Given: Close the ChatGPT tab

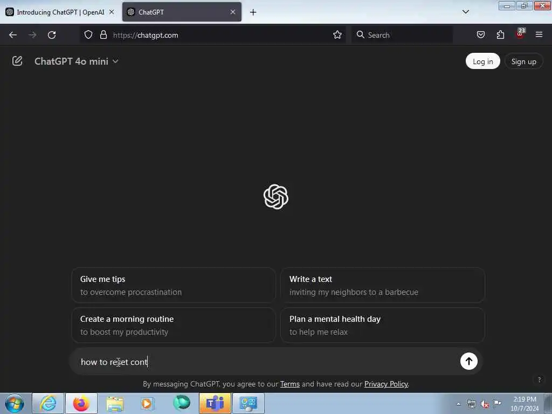Looking at the screenshot, I should (x=233, y=12).
